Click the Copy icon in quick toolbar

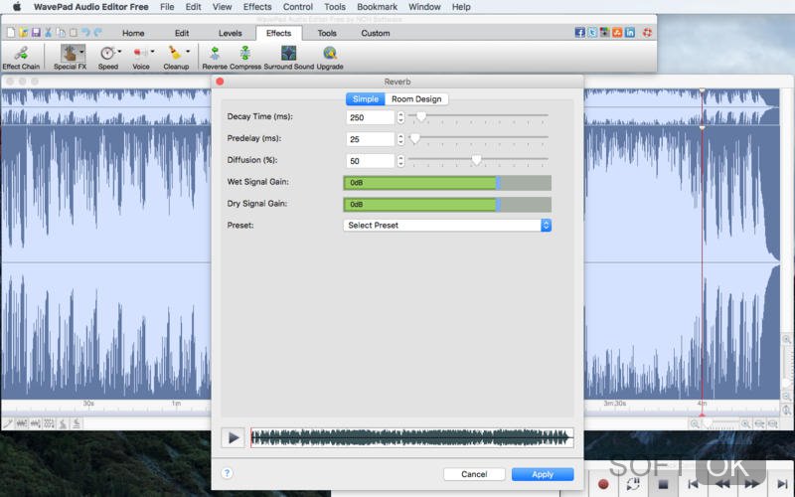(61, 33)
